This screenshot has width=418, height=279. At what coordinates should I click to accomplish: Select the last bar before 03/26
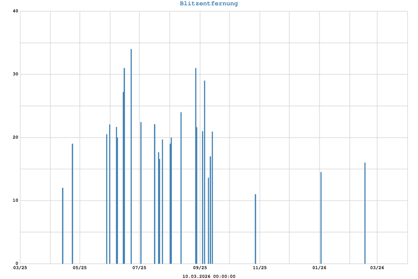(x=365, y=213)
